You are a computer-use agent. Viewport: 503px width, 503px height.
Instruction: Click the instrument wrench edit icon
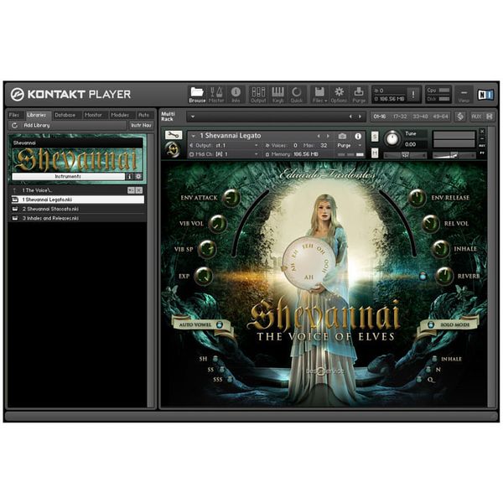pos(174,135)
